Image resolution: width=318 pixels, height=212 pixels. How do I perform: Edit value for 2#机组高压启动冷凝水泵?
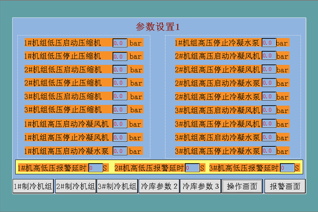[x=269, y=83]
